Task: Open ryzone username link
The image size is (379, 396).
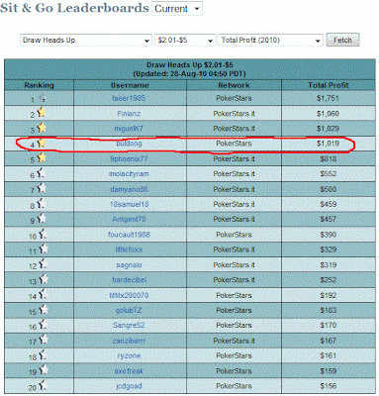Action: 129,355
